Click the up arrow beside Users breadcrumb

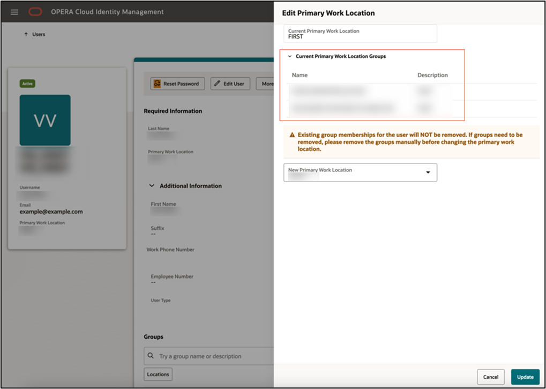point(26,34)
